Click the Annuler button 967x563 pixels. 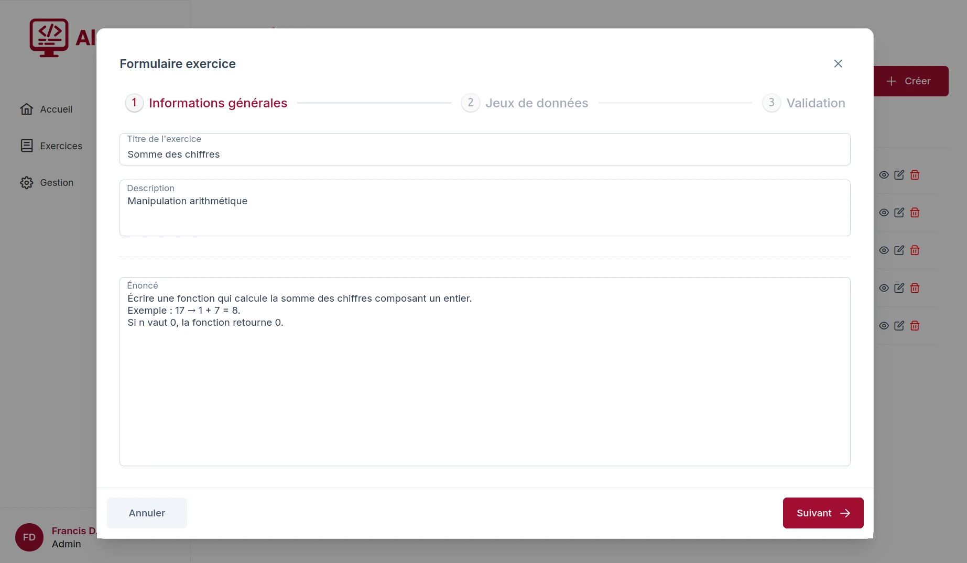click(x=147, y=513)
